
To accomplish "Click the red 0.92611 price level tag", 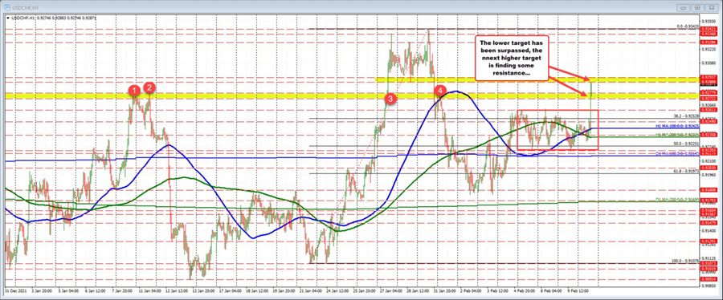I will (x=708, y=110).
